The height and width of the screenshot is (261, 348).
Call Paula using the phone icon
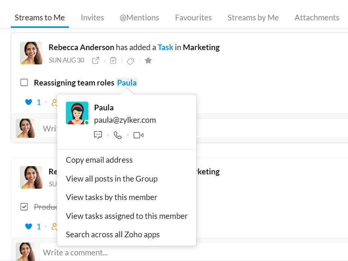coord(118,135)
